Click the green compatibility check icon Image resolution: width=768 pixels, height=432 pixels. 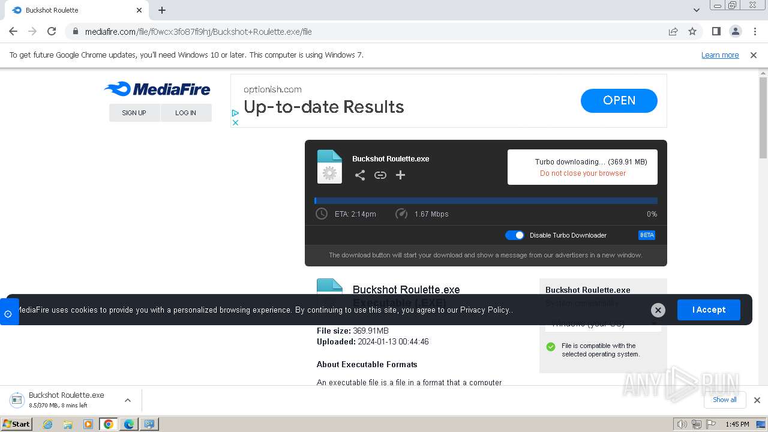pos(551,347)
